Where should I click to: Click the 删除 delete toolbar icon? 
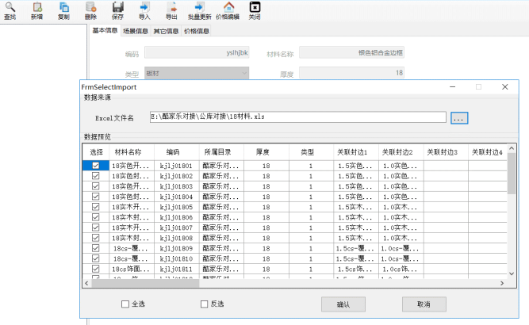coord(90,11)
